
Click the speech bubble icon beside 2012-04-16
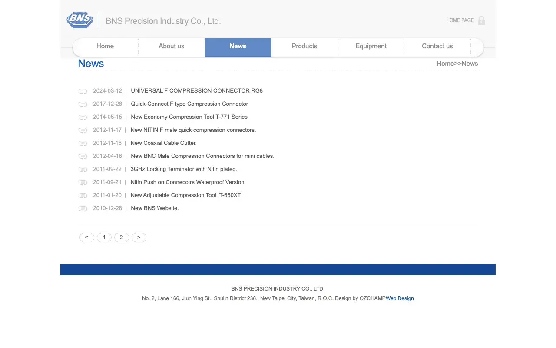click(x=83, y=157)
